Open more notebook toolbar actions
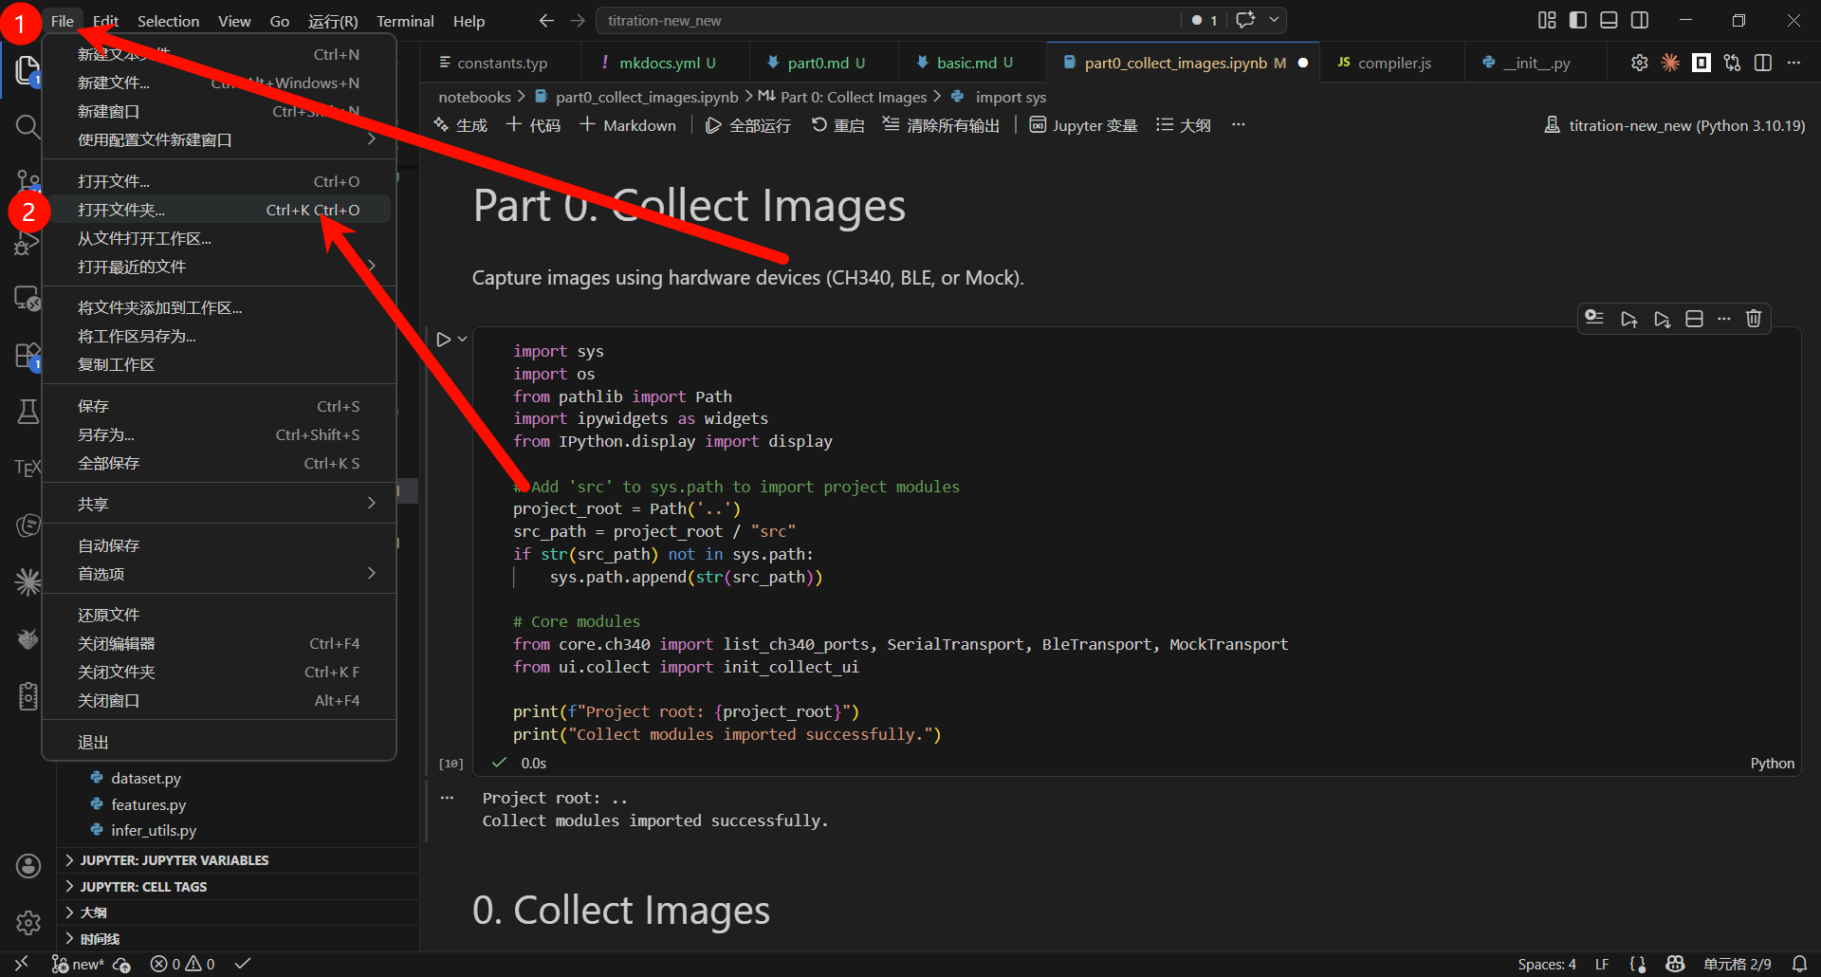 tap(1238, 125)
